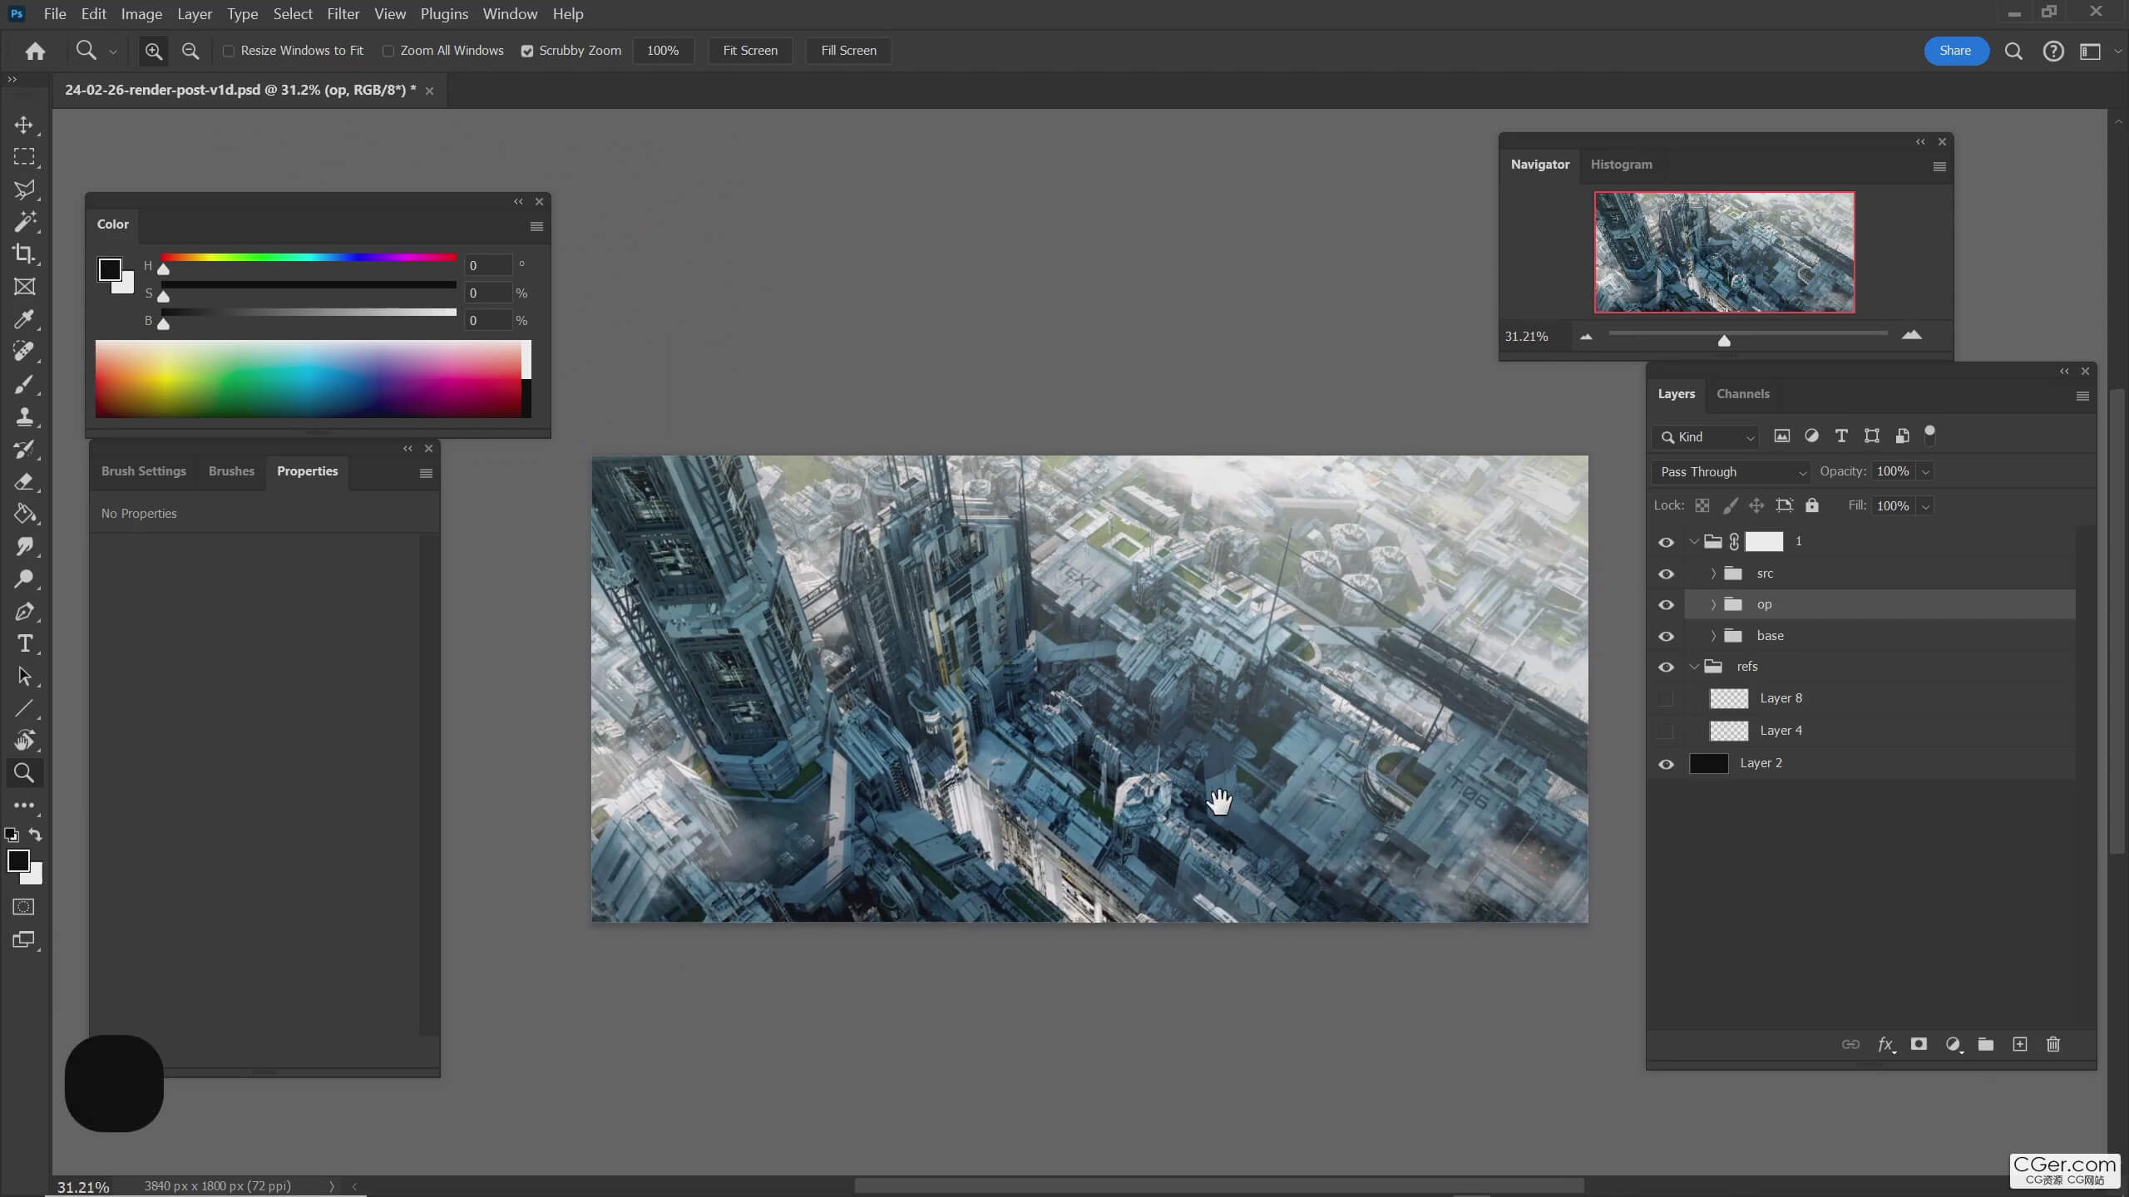Hide the refs group

click(1666, 667)
